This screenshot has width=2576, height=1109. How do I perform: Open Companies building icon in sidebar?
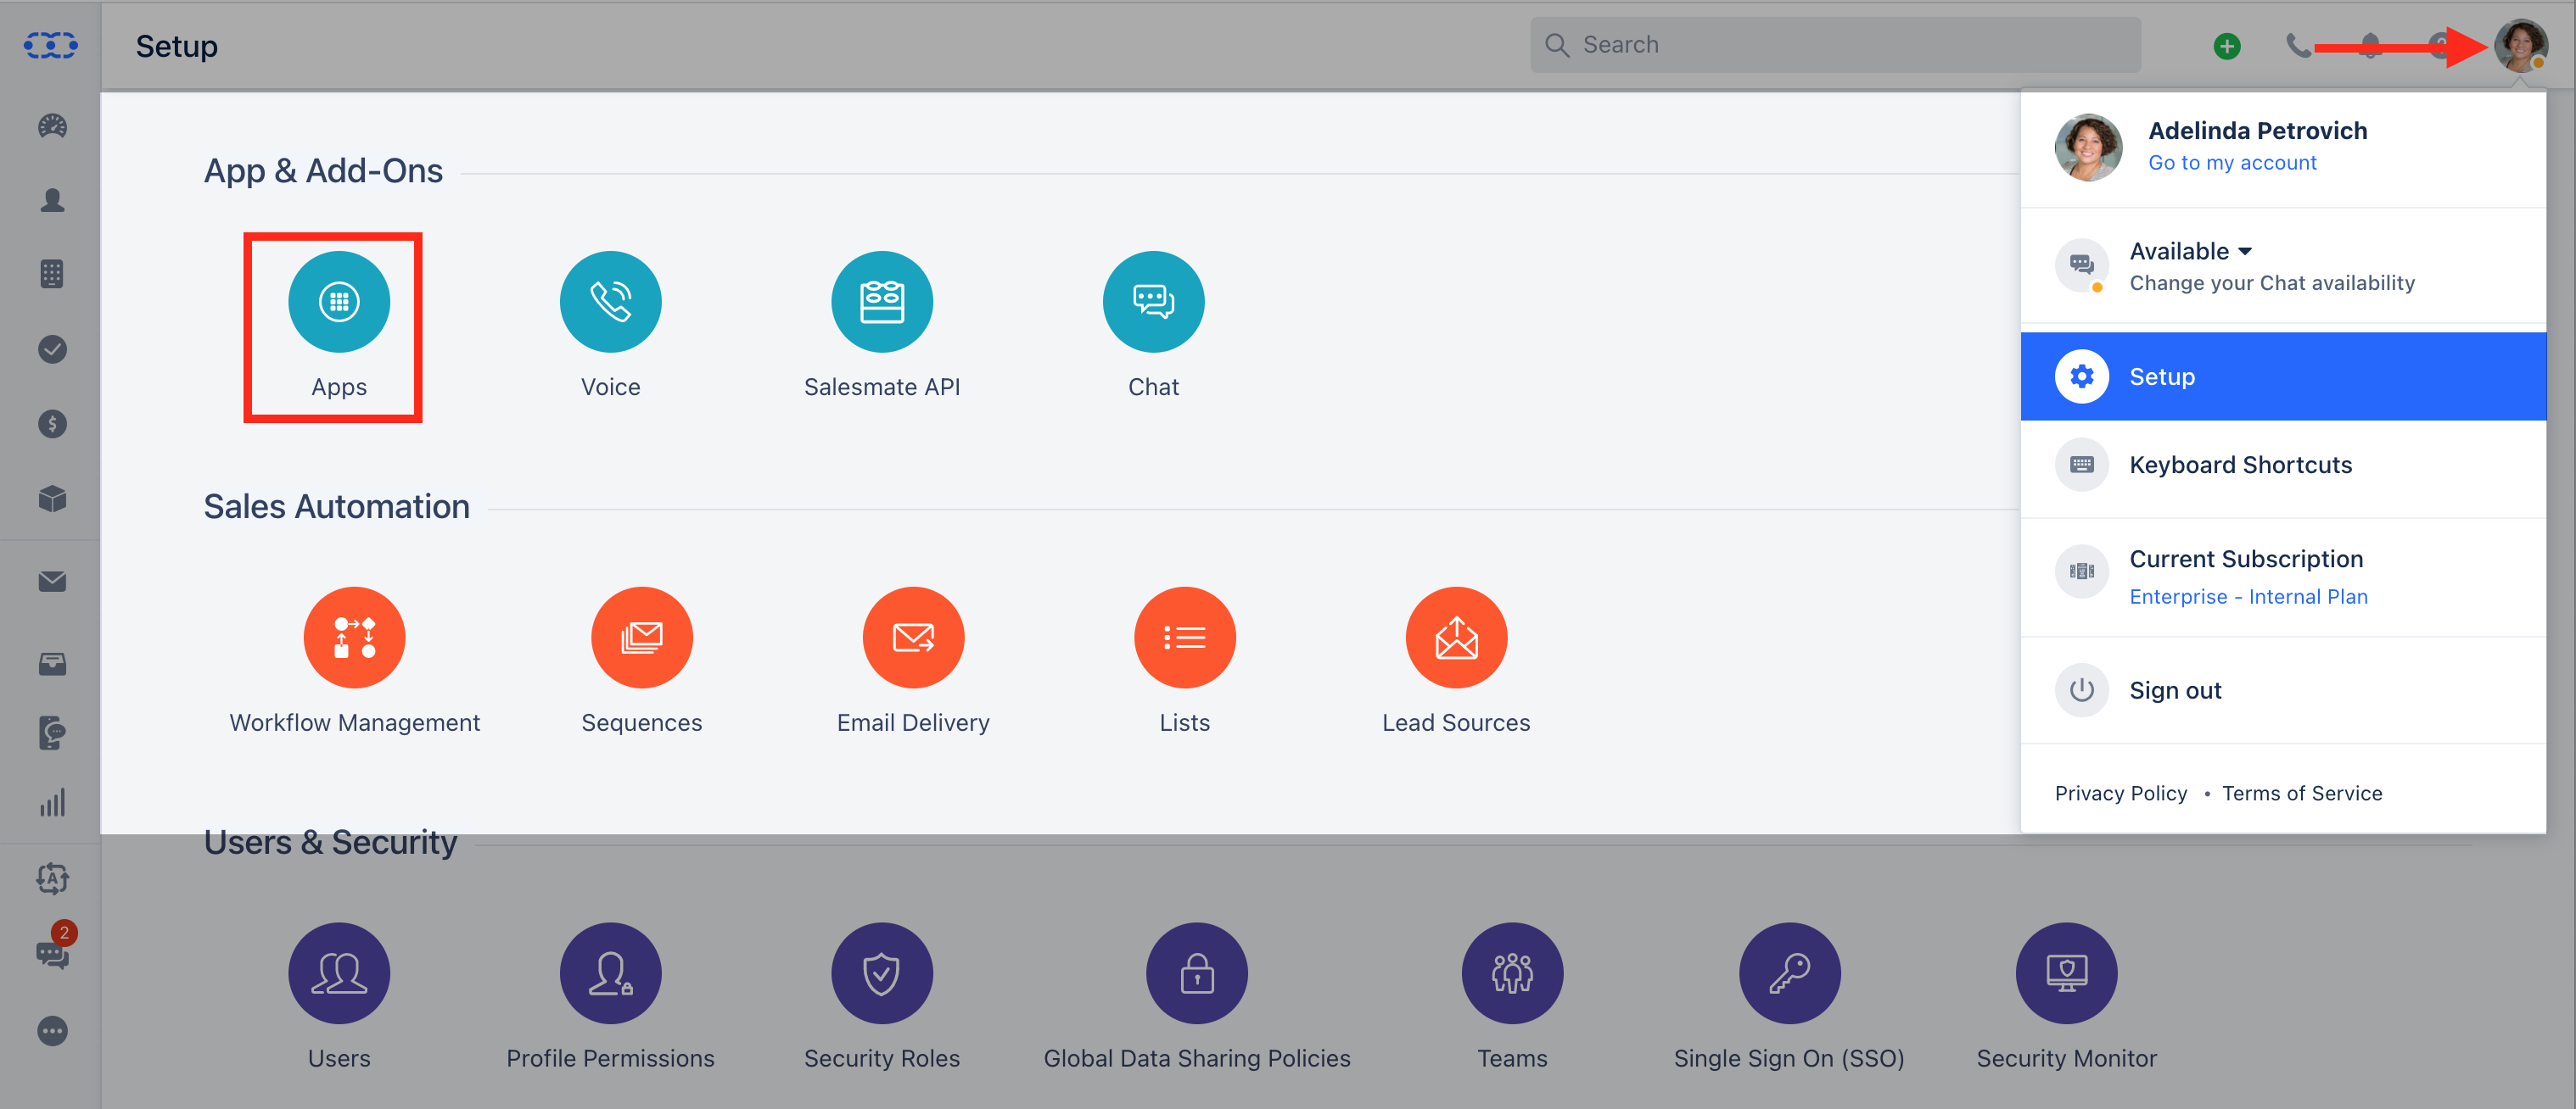click(x=52, y=275)
